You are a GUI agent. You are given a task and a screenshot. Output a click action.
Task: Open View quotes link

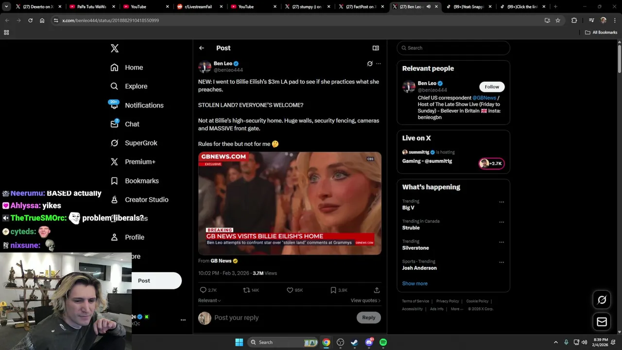tap(365, 300)
